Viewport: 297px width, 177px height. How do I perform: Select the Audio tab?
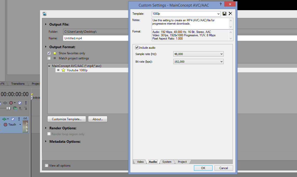153,162
